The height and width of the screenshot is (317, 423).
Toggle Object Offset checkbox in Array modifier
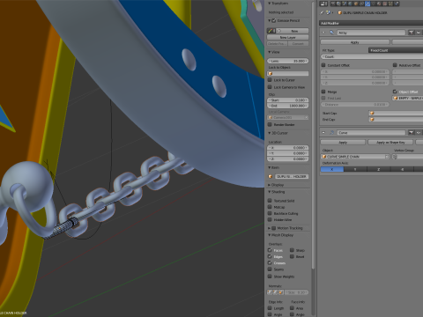[x=395, y=92]
